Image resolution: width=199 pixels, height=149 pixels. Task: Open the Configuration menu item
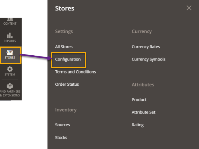[68, 59]
